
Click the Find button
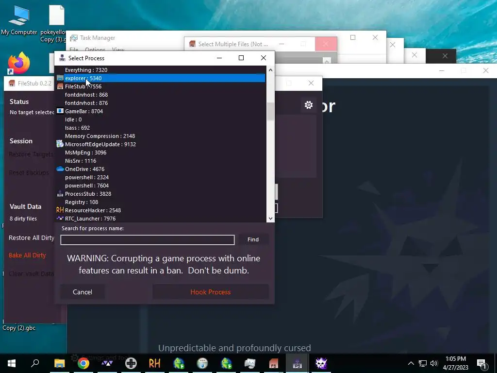click(x=253, y=239)
